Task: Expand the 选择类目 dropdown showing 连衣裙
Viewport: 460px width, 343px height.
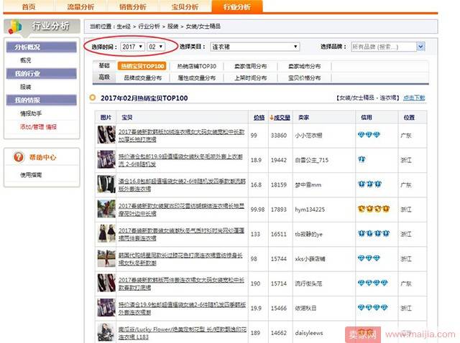Action: pyautogui.click(x=255, y=47)
